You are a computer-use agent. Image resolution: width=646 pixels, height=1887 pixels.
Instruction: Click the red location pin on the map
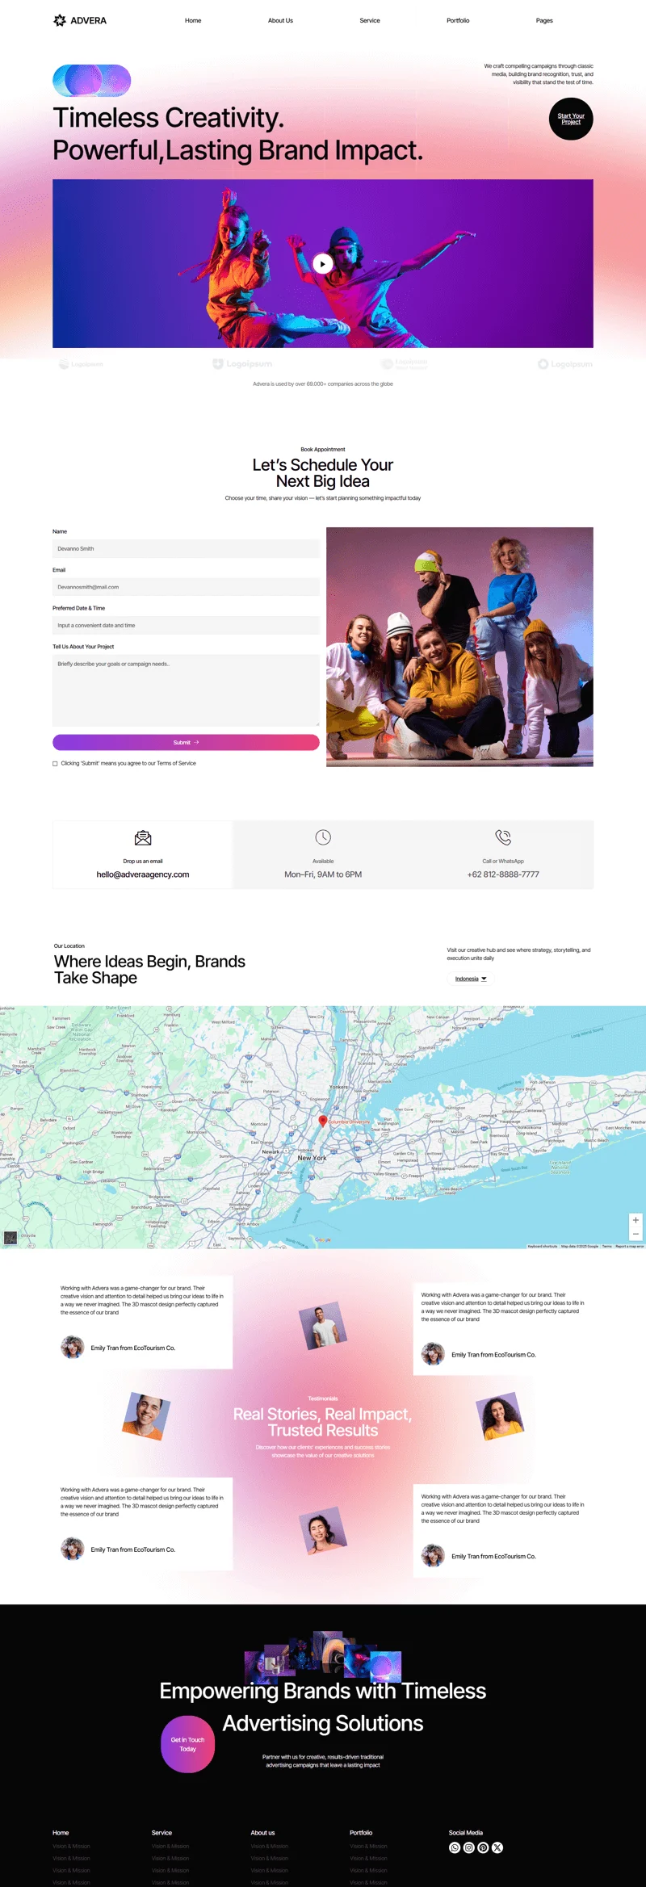(323, 1121)
